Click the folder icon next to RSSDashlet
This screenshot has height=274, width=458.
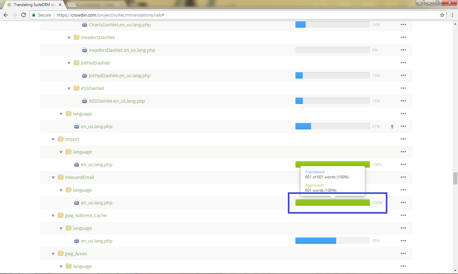(77, 88)
